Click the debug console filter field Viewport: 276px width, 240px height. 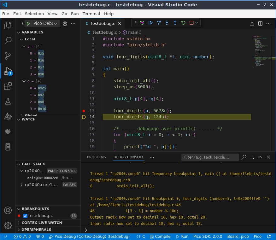[x=210, y=157]
